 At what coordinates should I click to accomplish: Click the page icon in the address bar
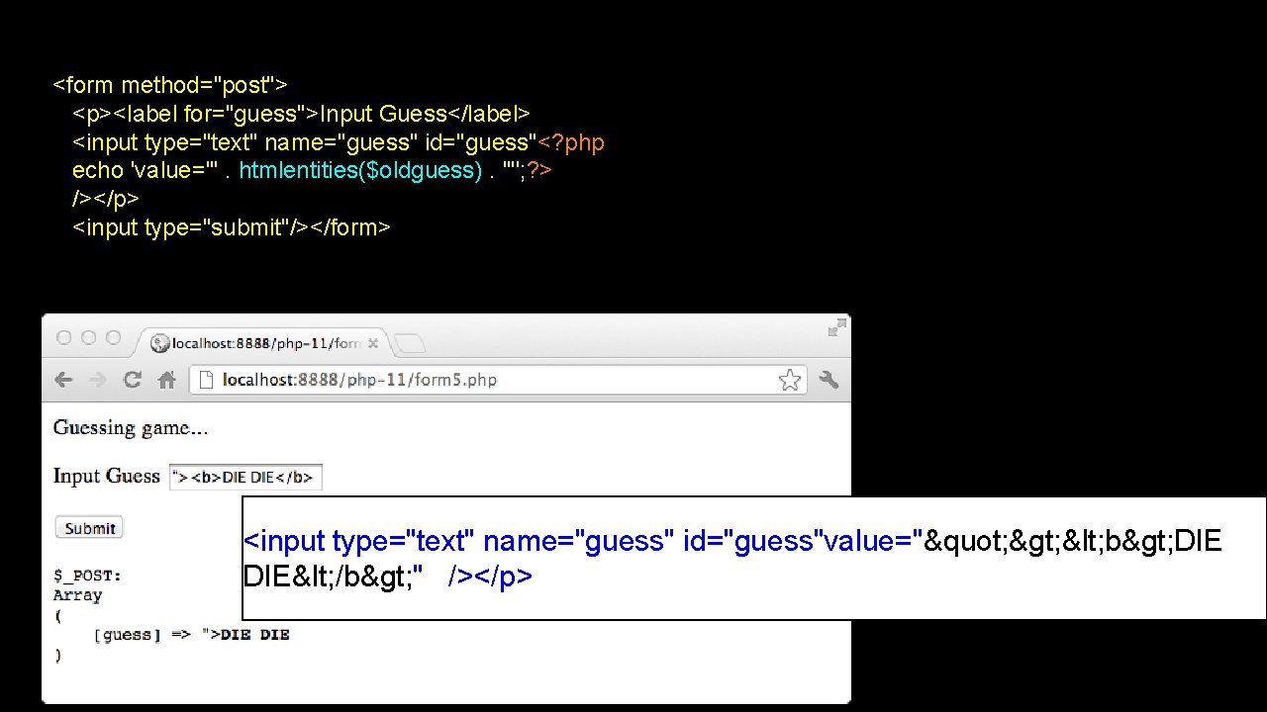click(205, 380)
